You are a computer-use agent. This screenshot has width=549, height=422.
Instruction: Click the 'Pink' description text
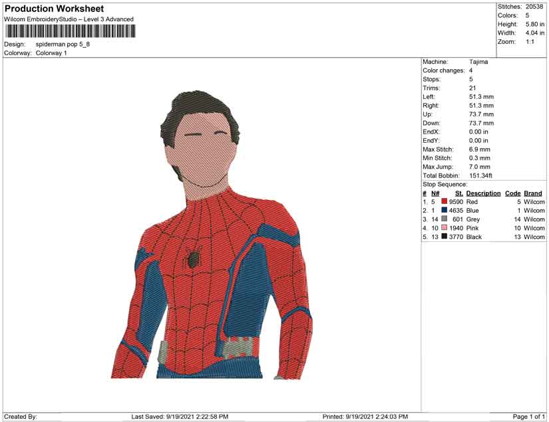pyautogui.click(x=472, y=228)
